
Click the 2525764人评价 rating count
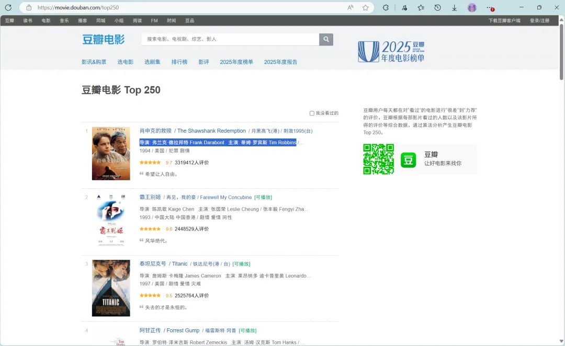[191, 296]
